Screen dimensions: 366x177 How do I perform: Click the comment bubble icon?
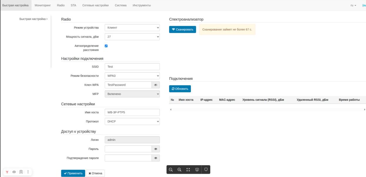point(206,169)
